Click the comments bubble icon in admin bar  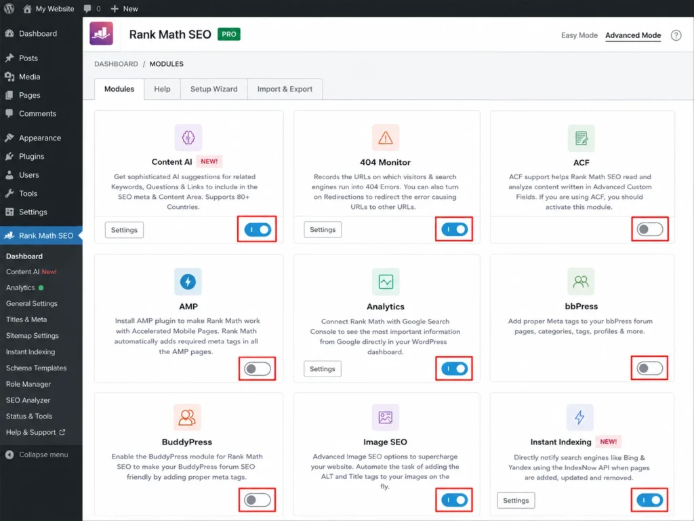tap(87, 9)
